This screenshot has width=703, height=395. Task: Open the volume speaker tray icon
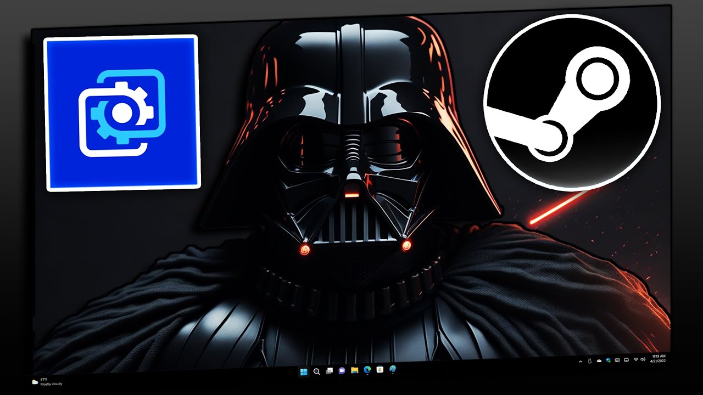coord(643,359)
